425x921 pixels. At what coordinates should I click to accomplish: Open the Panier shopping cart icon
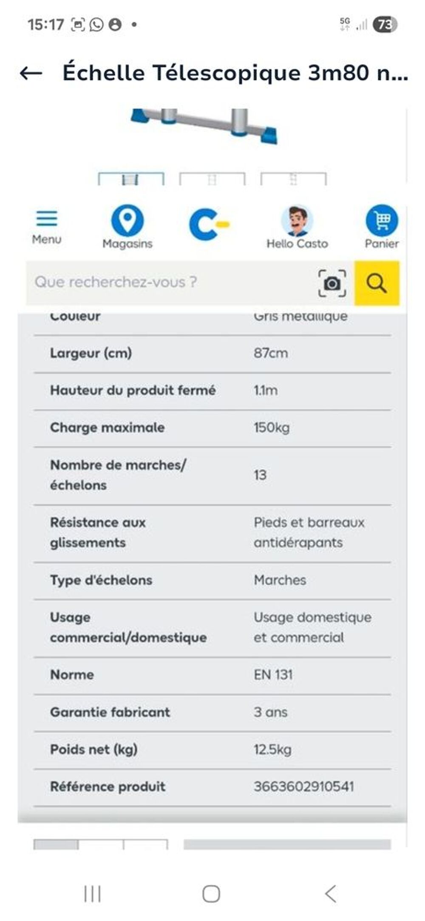click(381, 220)
